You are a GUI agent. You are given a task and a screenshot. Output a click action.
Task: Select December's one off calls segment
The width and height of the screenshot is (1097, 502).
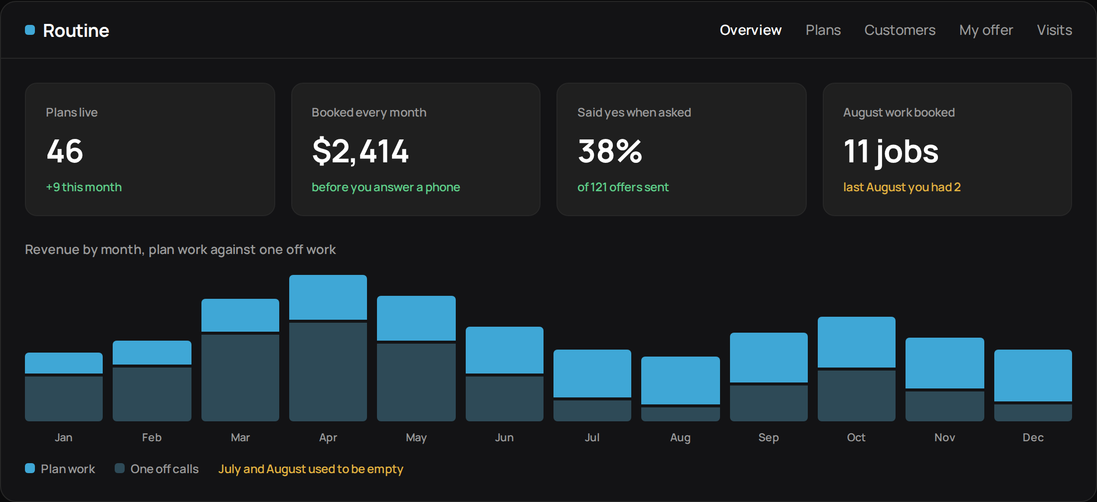coord(1033,413)
